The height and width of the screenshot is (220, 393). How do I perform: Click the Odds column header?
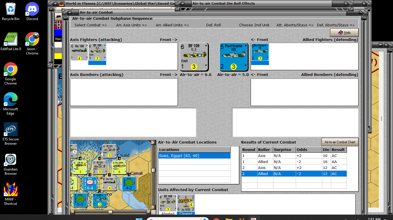pyautogui.click(x=308, y=150)
